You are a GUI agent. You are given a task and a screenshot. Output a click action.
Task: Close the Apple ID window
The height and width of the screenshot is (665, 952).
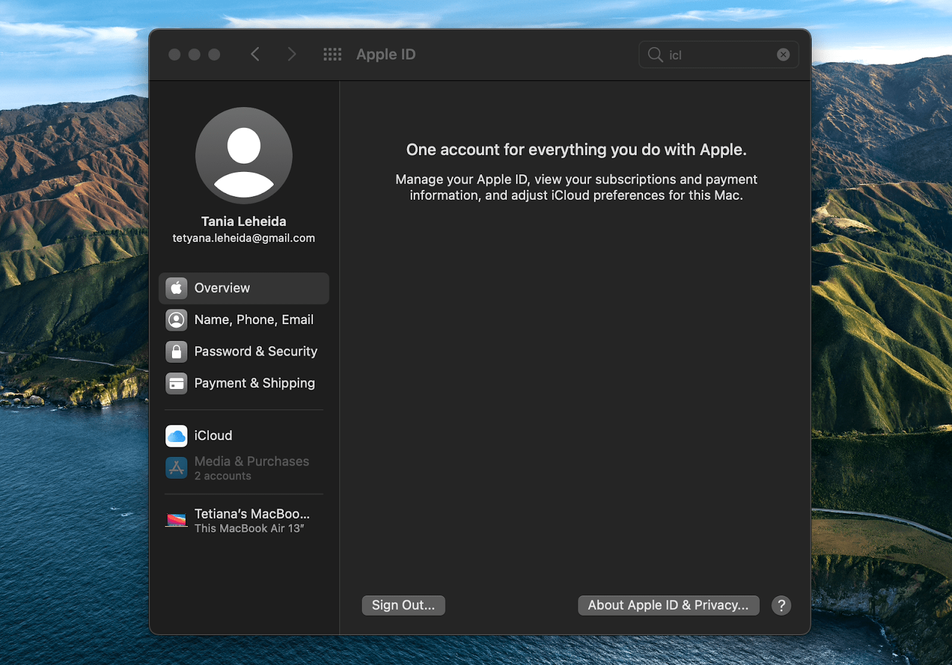[174, 55]
